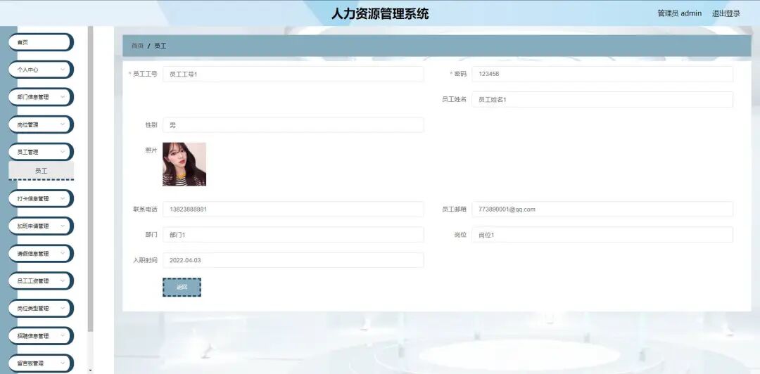Open the 招聘信息管理 menu

(41, 336)
